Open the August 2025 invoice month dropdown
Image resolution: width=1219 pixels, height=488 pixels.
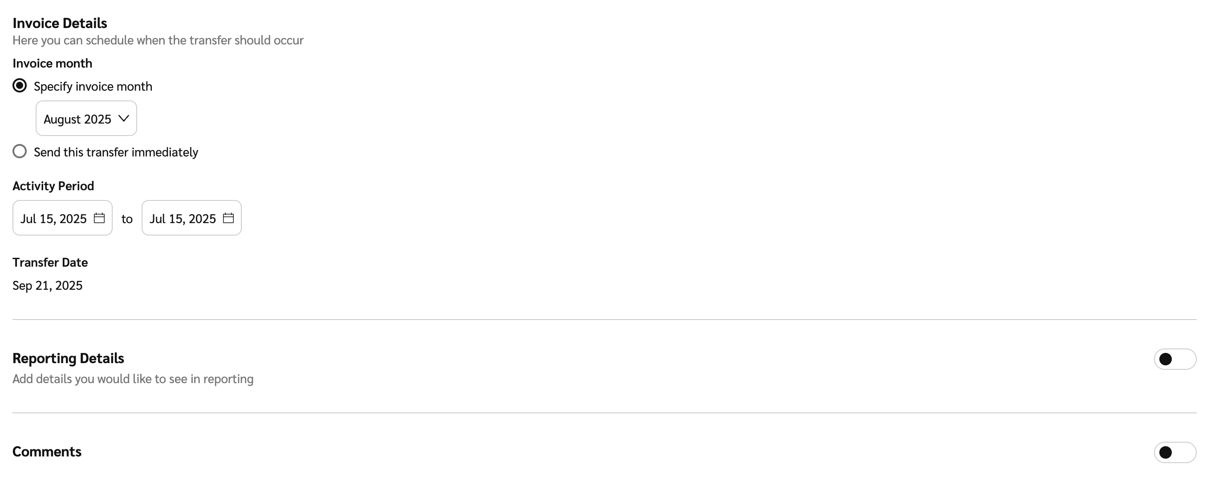[86, 118]
